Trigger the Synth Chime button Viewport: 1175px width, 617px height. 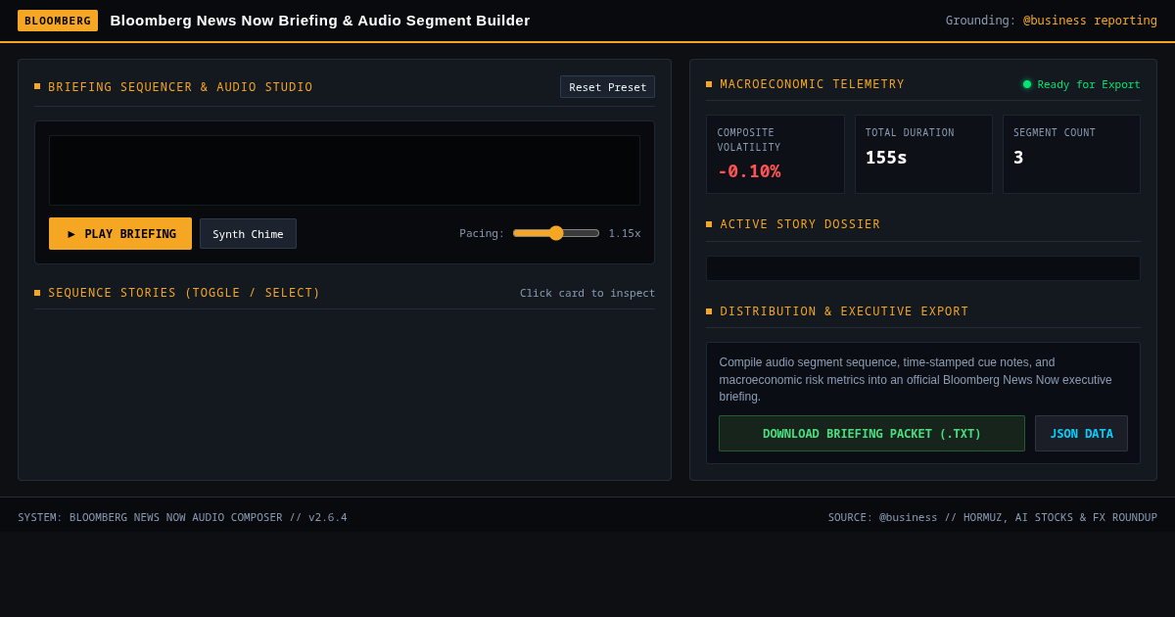coord(248,234)
